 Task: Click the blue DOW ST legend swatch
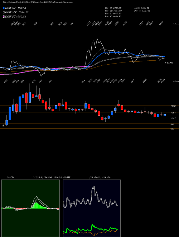click(x=4, y=8)
